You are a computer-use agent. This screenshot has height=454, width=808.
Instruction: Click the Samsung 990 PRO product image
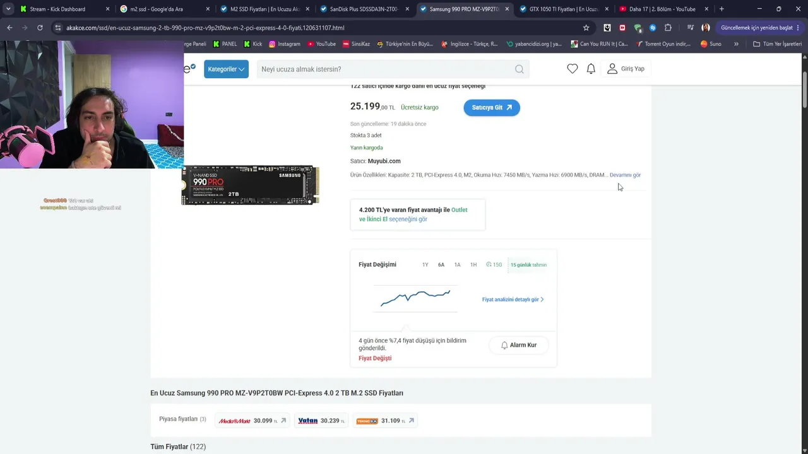coord(250,185)
